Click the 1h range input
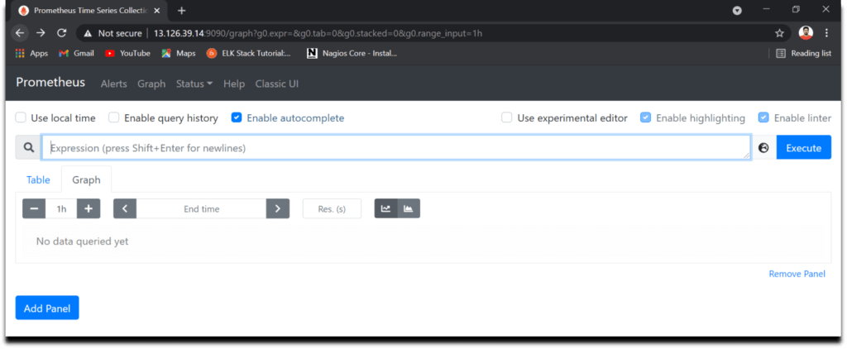Screen dimensions: 847x349 tap(61, 208)
